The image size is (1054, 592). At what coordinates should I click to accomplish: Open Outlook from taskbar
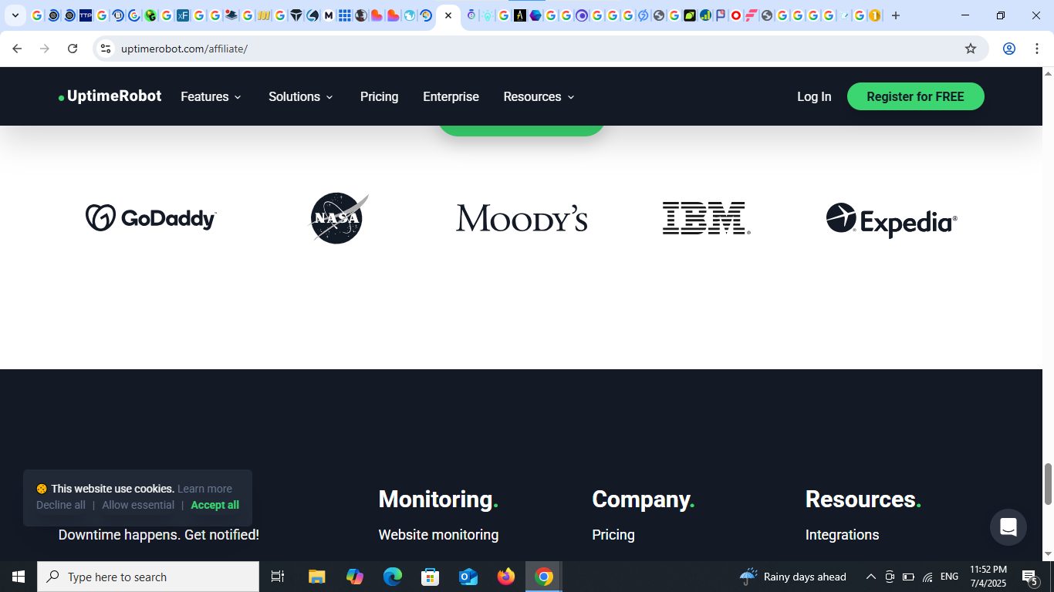point(468,577)
